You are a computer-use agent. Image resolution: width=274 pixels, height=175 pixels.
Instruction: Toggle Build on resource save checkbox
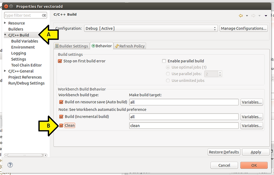click(x=61, y=102)
